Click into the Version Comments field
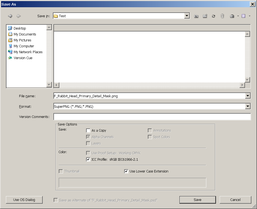The width and height of the screenshot is (257, 209). (x=152, y=117)
